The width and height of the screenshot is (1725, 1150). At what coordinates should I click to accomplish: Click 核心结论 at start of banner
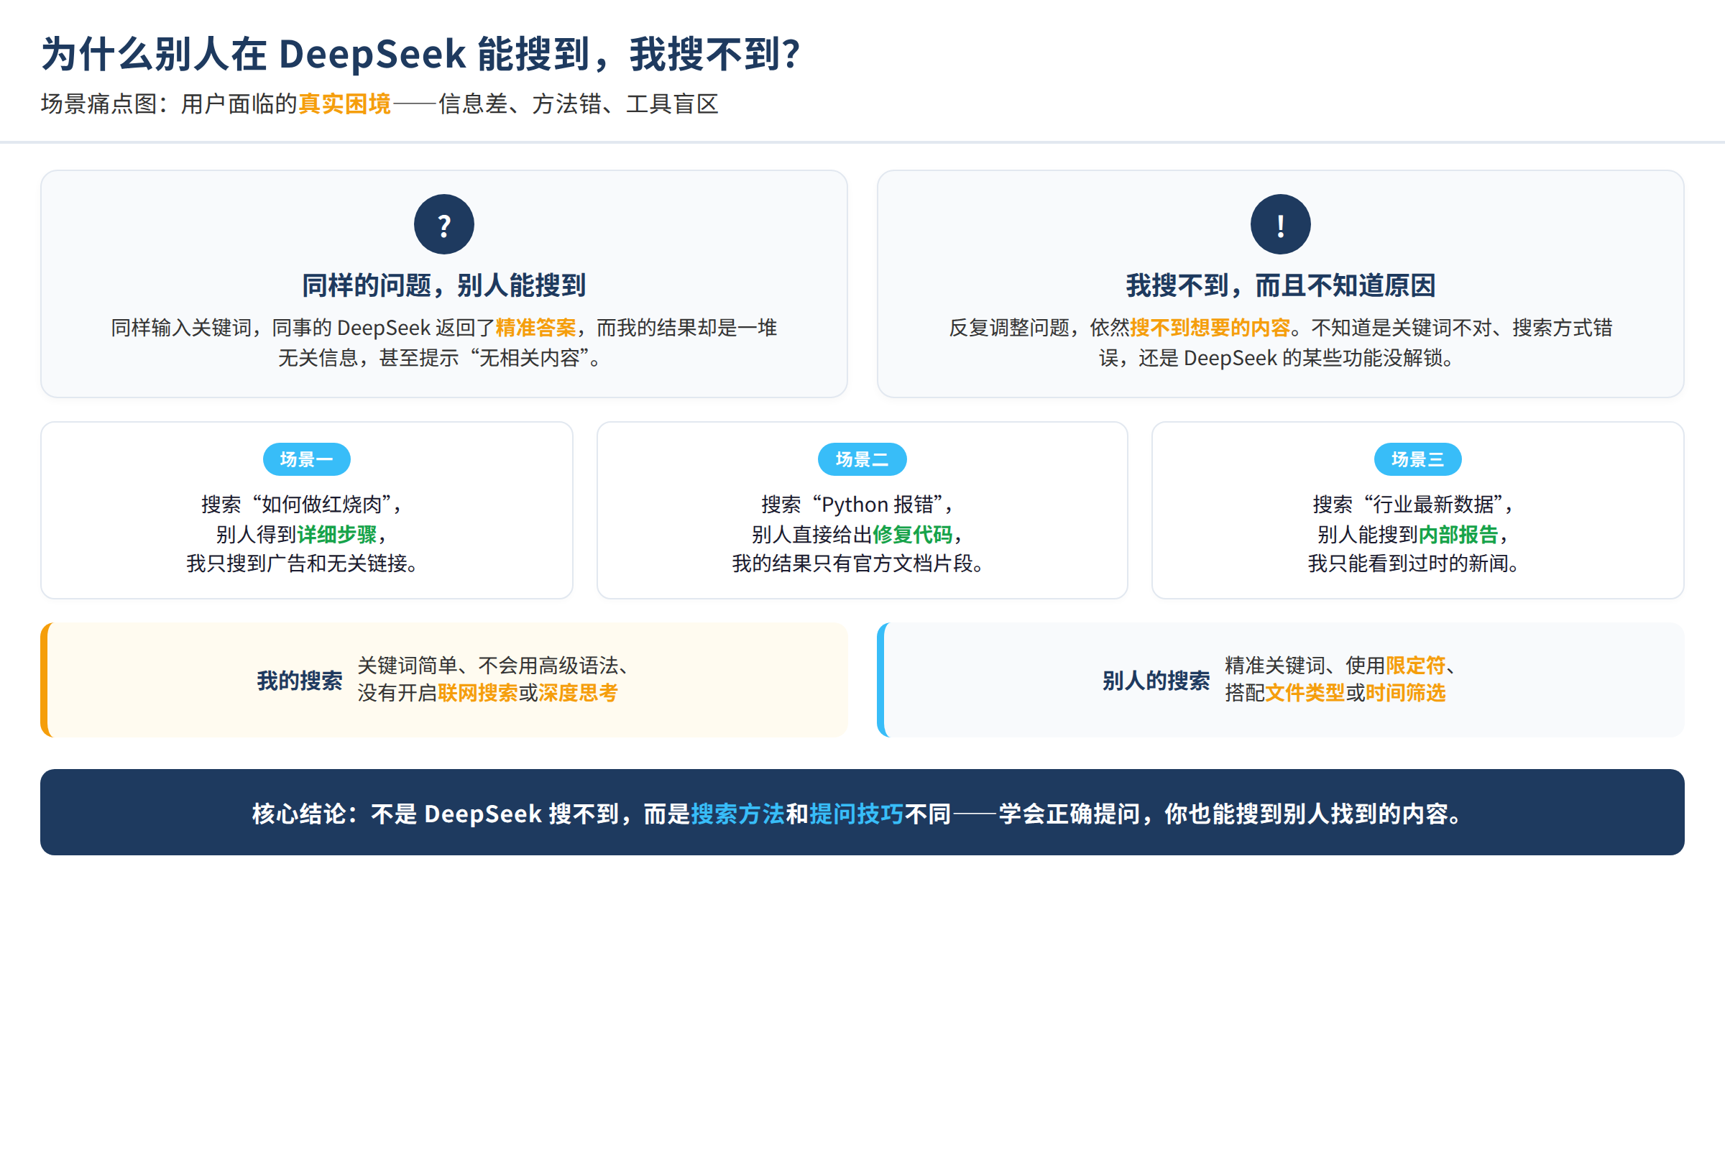click(x=299, y=814)
